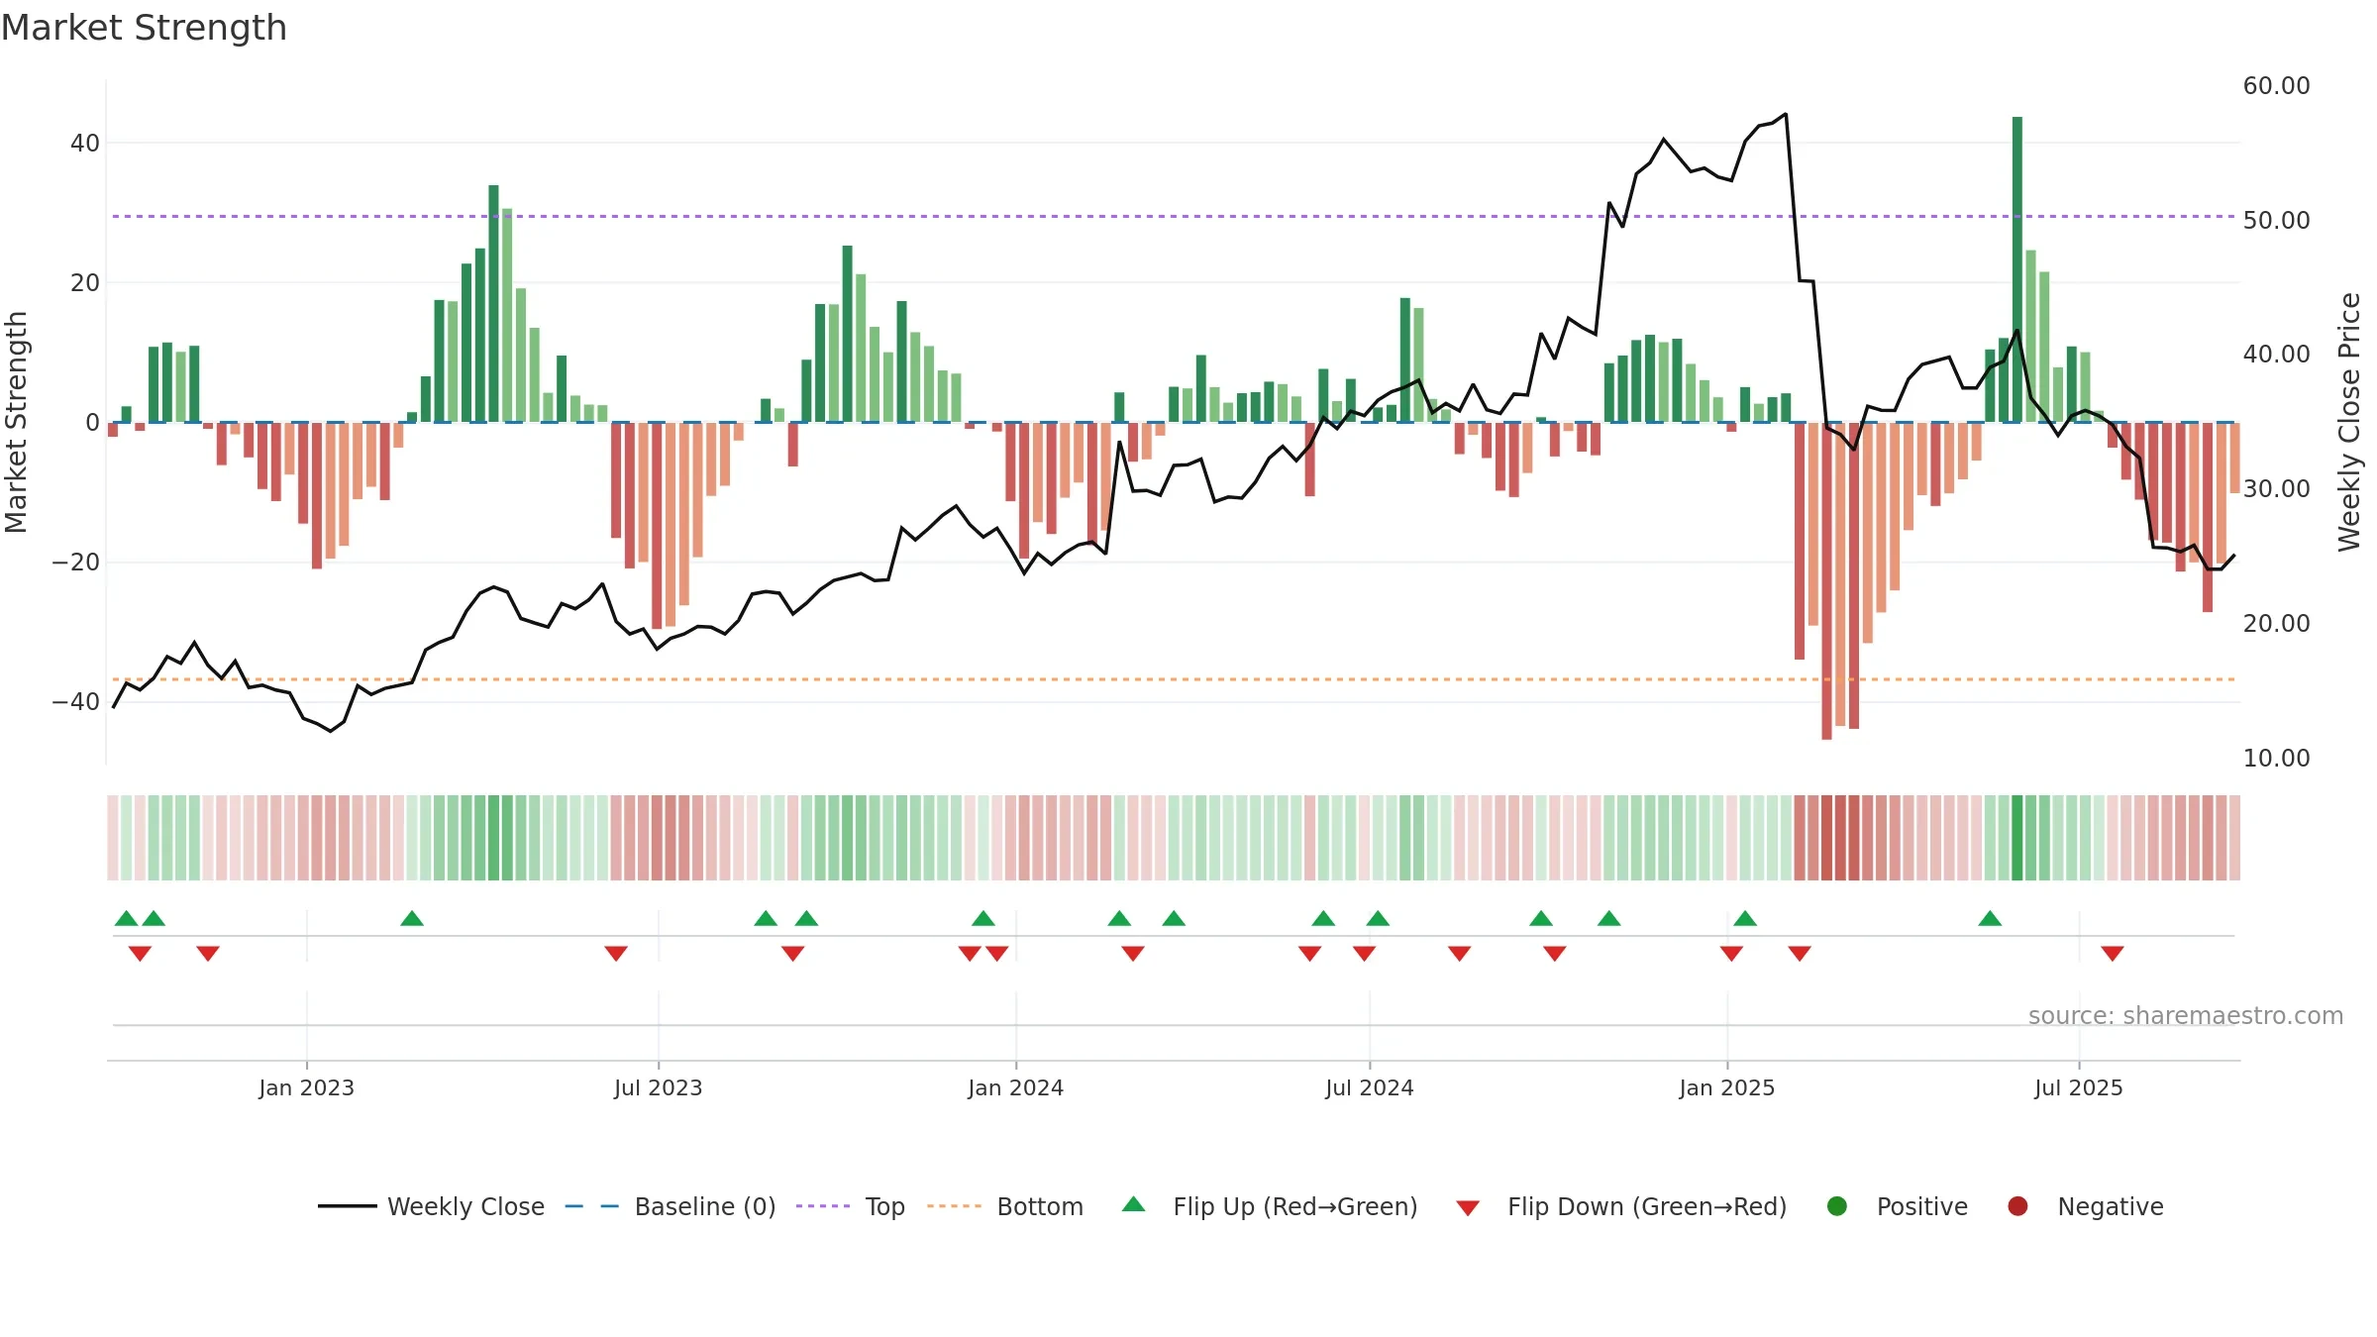Click the green Flip Up triangle in legend
2377x1337 pixels.
click(1134, 1204)
